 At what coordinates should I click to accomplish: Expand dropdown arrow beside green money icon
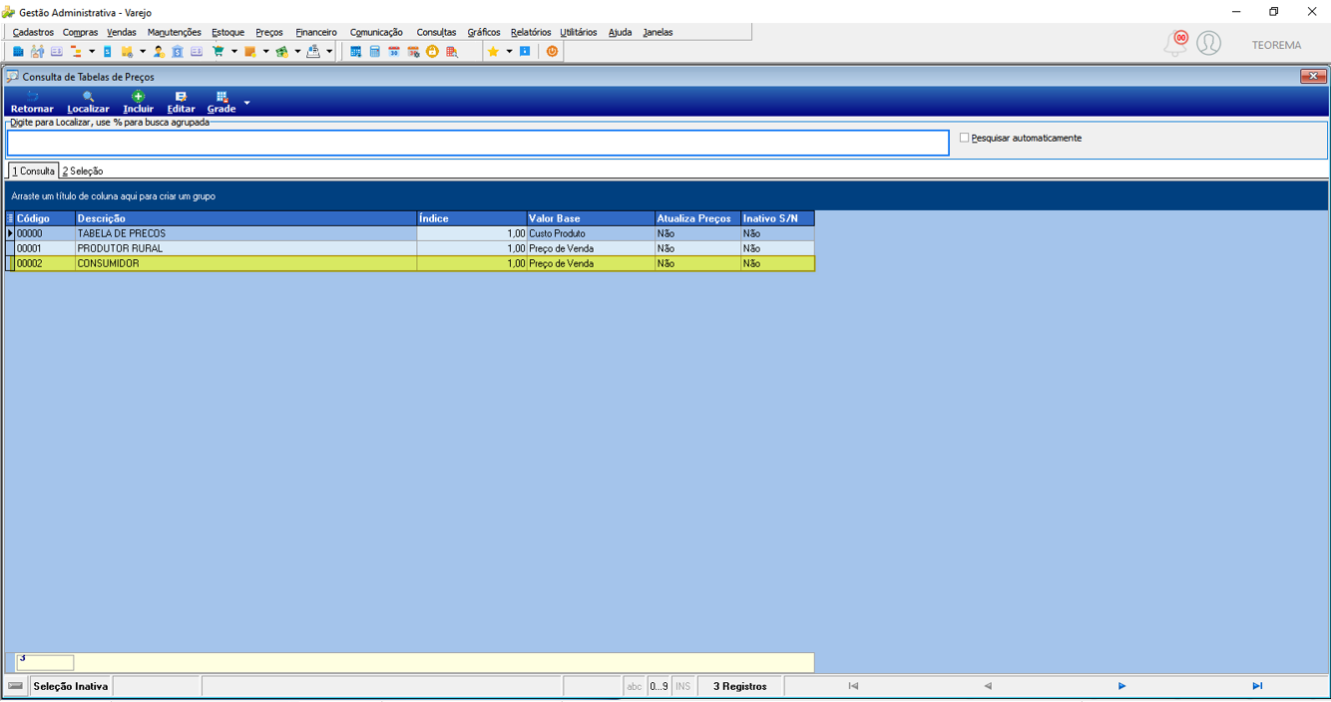click(x=297, y=51)
